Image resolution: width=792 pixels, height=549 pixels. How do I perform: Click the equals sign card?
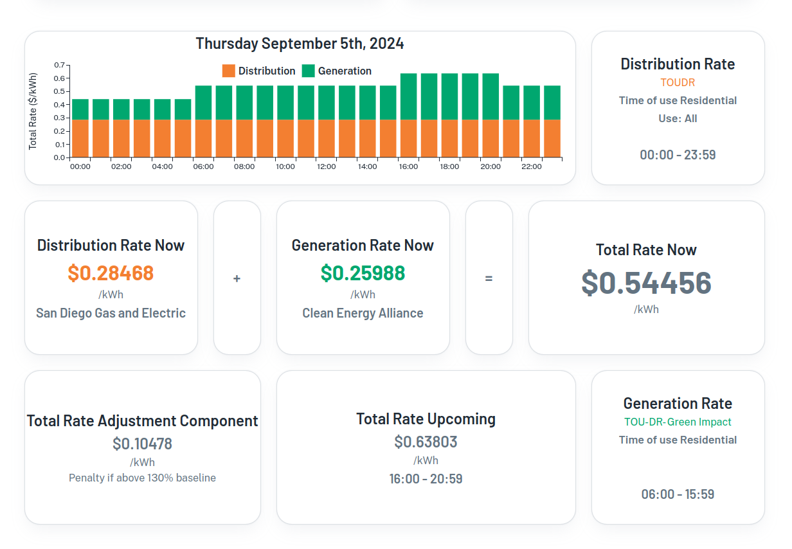[489, 278]
